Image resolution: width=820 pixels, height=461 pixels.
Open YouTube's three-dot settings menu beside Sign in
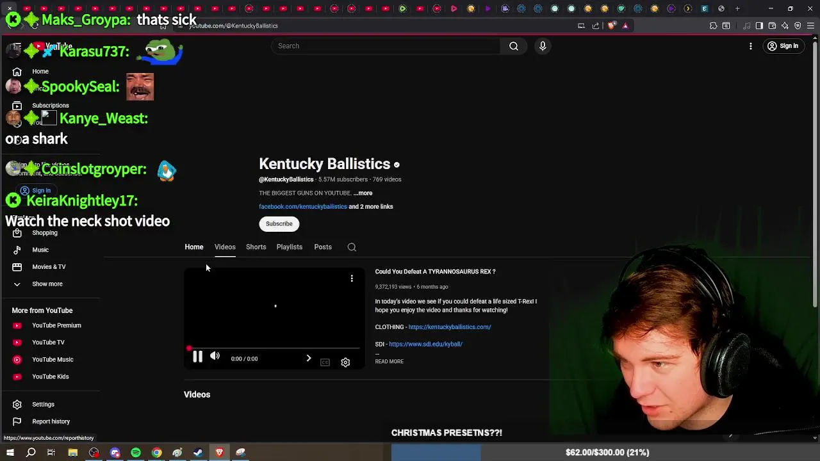[x=751, y=46]
